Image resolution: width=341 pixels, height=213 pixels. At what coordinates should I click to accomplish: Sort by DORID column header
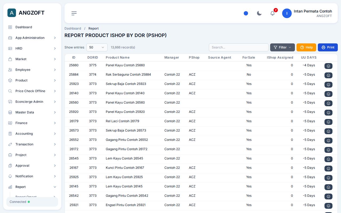(x=93, y=58)
